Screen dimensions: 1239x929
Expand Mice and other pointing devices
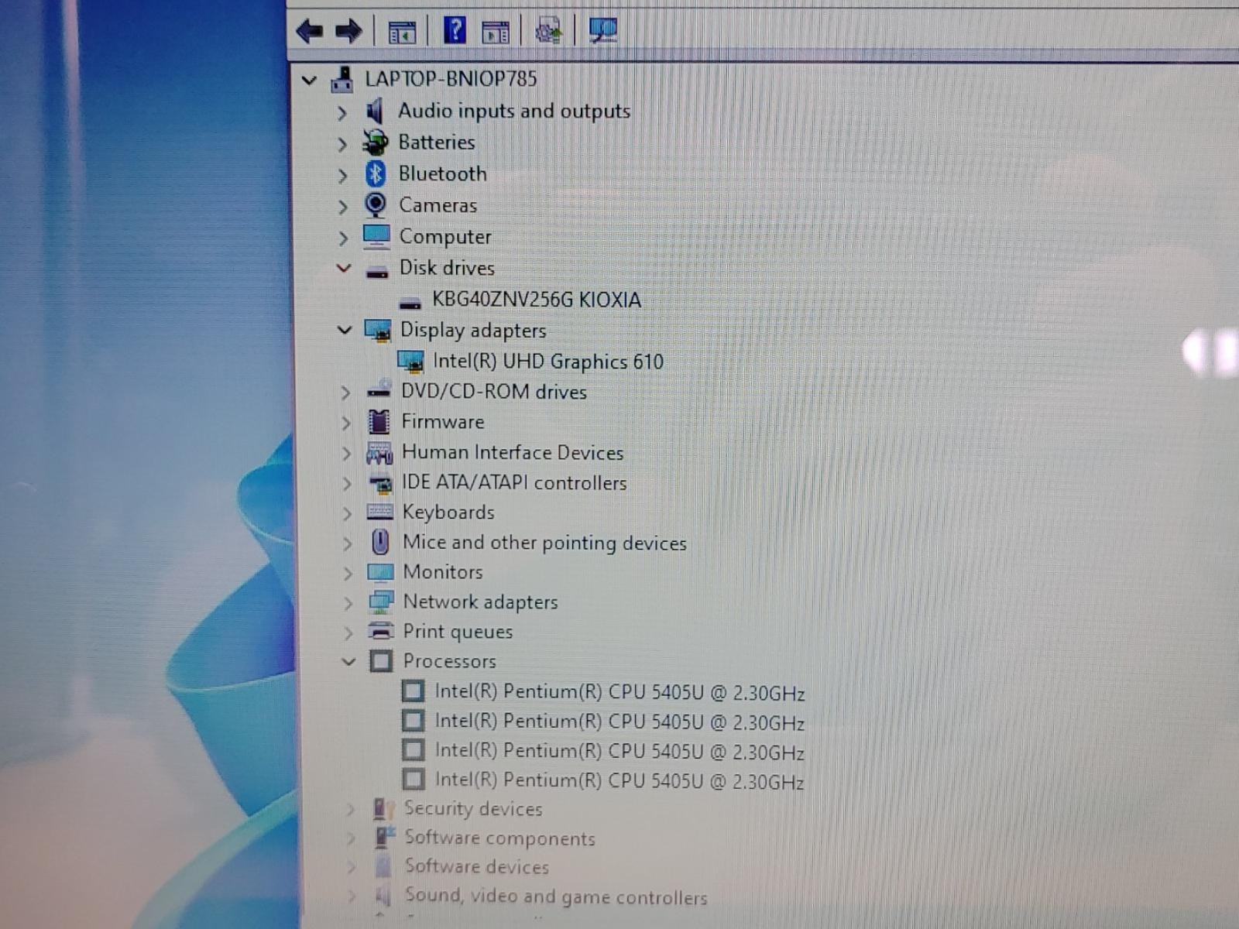click(348, 543)
